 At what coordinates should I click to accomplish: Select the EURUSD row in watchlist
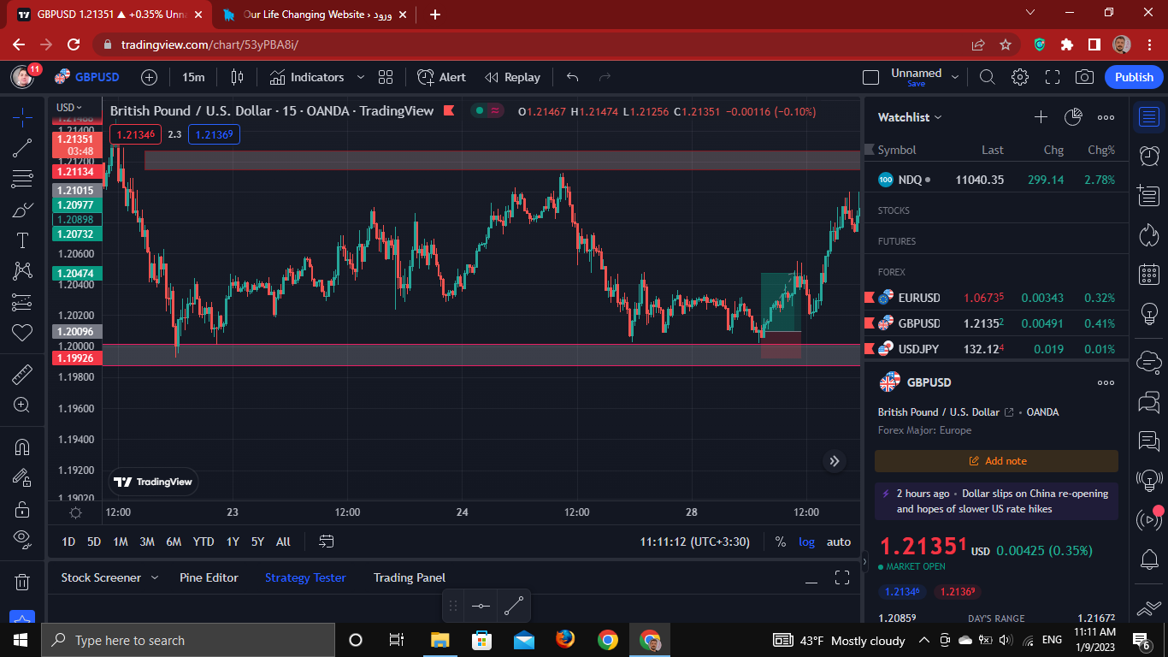click(x=996, y=298)
